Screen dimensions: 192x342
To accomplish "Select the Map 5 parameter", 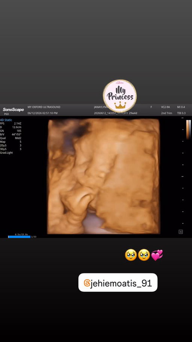I will (x=10, y=142).
